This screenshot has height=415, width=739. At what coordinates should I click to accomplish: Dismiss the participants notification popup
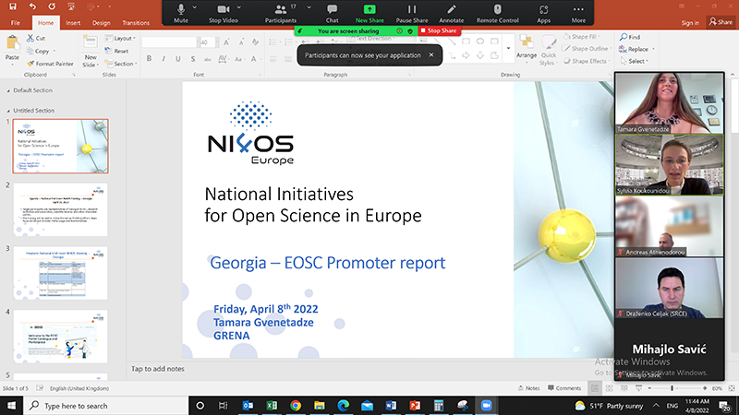430,55
